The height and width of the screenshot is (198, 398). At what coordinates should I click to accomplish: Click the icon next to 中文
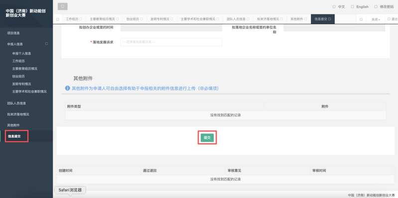pyautogui.click(x=334, y=7)
